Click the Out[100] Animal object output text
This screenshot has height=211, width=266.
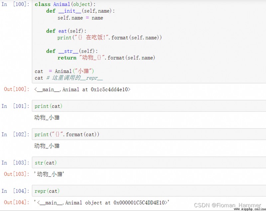pyautogui.click(x=82, y=89)
